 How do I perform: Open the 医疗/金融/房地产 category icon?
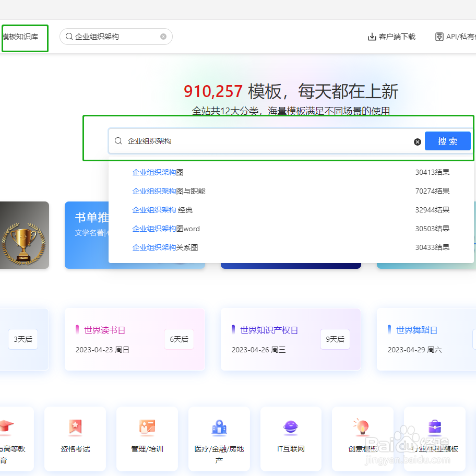click(219, 427)
